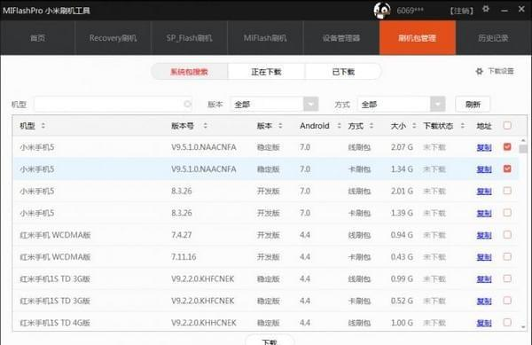Clear the 机型 search field icon
The image size is (532, 345).
pos(187,104)
